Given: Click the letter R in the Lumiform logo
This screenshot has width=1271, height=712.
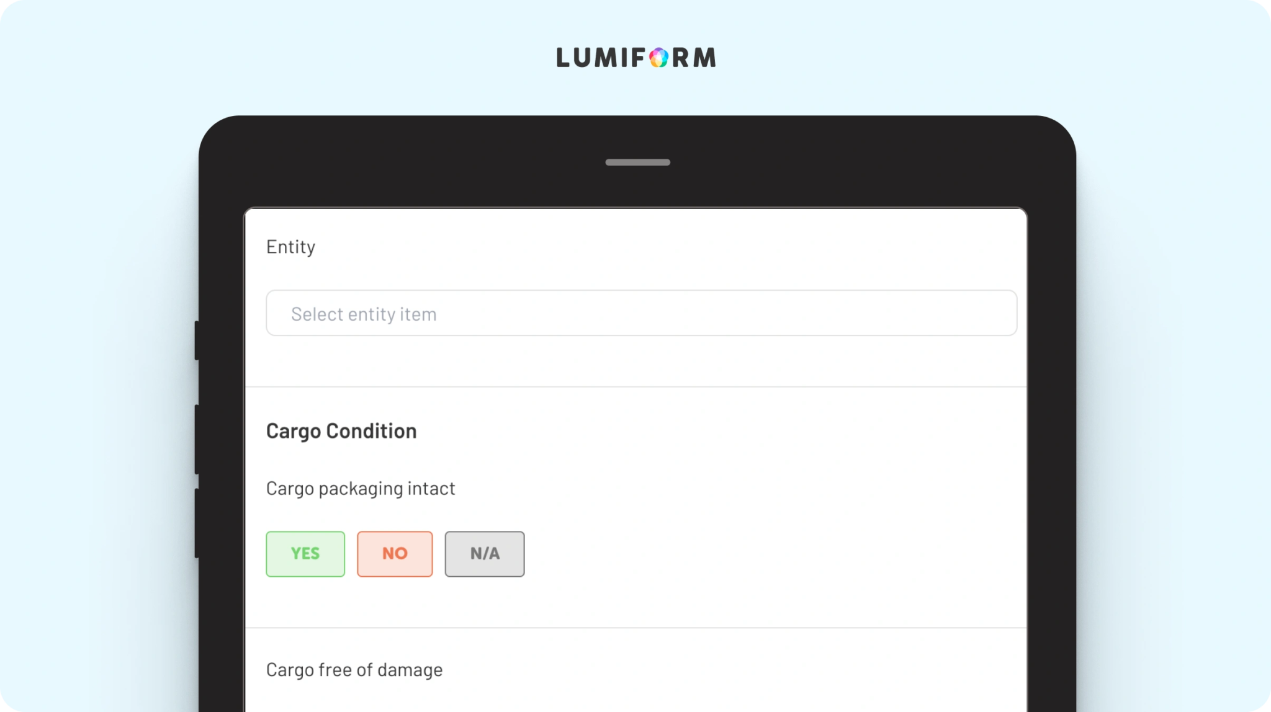Looking at the screenshot, I should [x=681, y=58].
